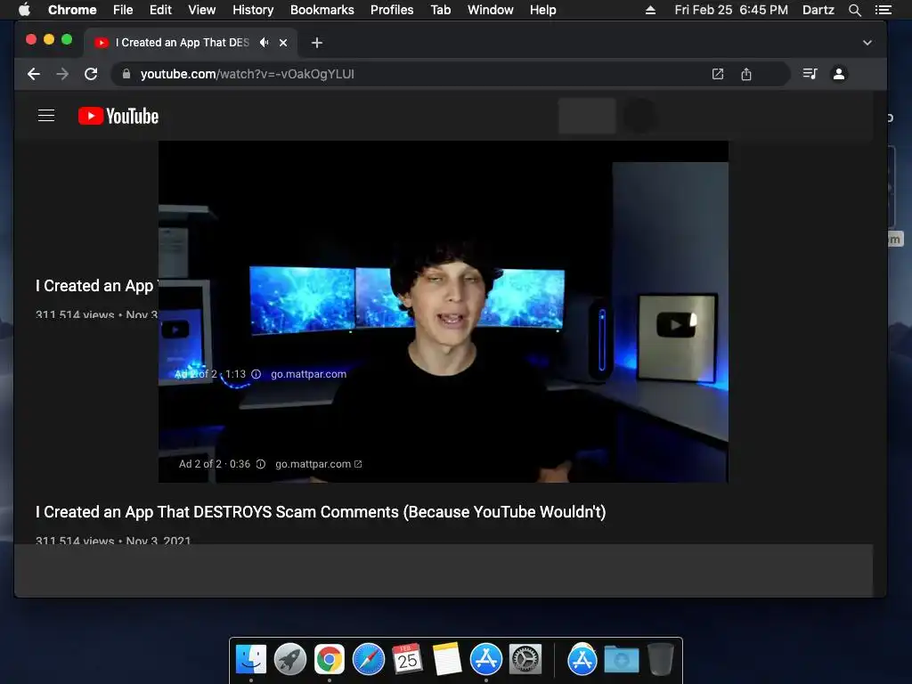Image resolution: width=912 pixels, height=684 pixels.
Task: Open the Help menu
Action: click(x=542, y=10)
